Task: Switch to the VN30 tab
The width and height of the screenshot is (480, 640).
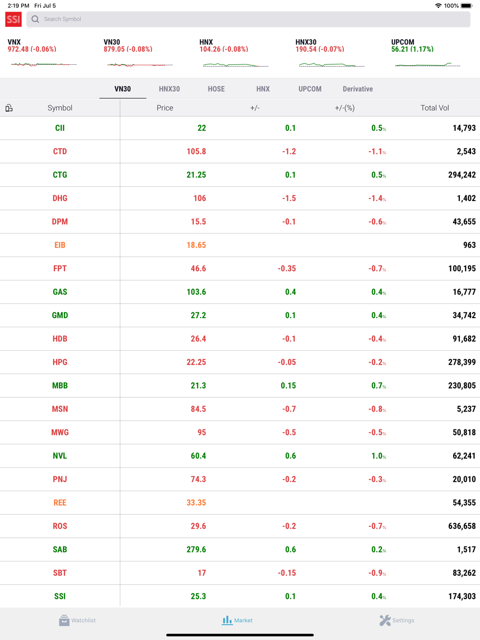Action: 122,89
